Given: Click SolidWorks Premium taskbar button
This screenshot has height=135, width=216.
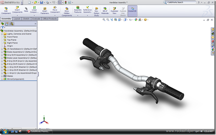Looking at the screenshot, I should 40,132.
